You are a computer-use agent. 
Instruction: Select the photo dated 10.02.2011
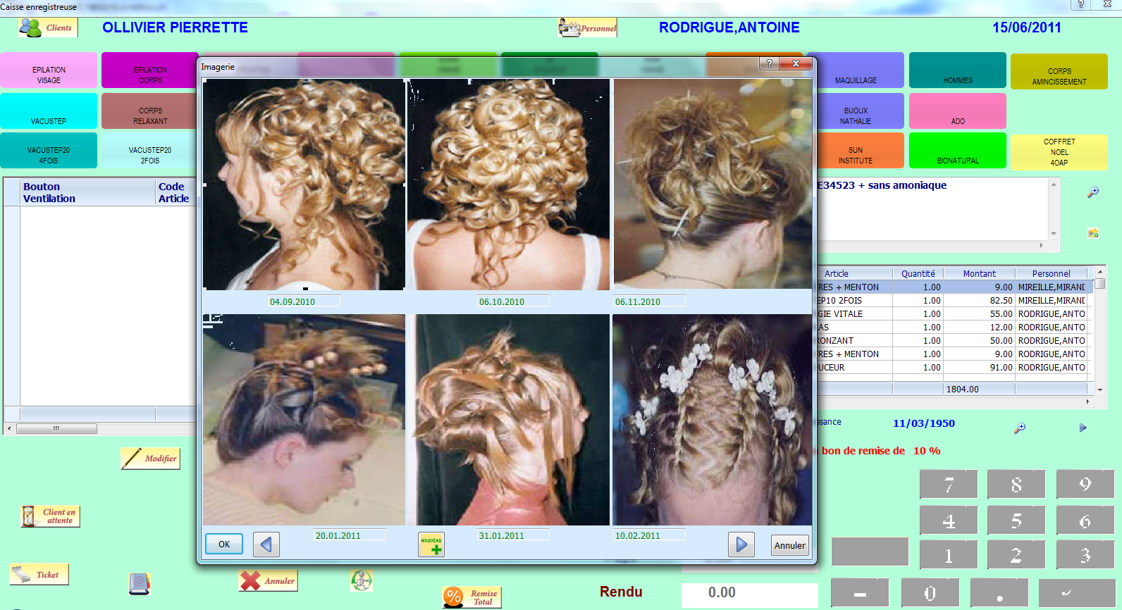pyautogui.click(x=712, y=420)
